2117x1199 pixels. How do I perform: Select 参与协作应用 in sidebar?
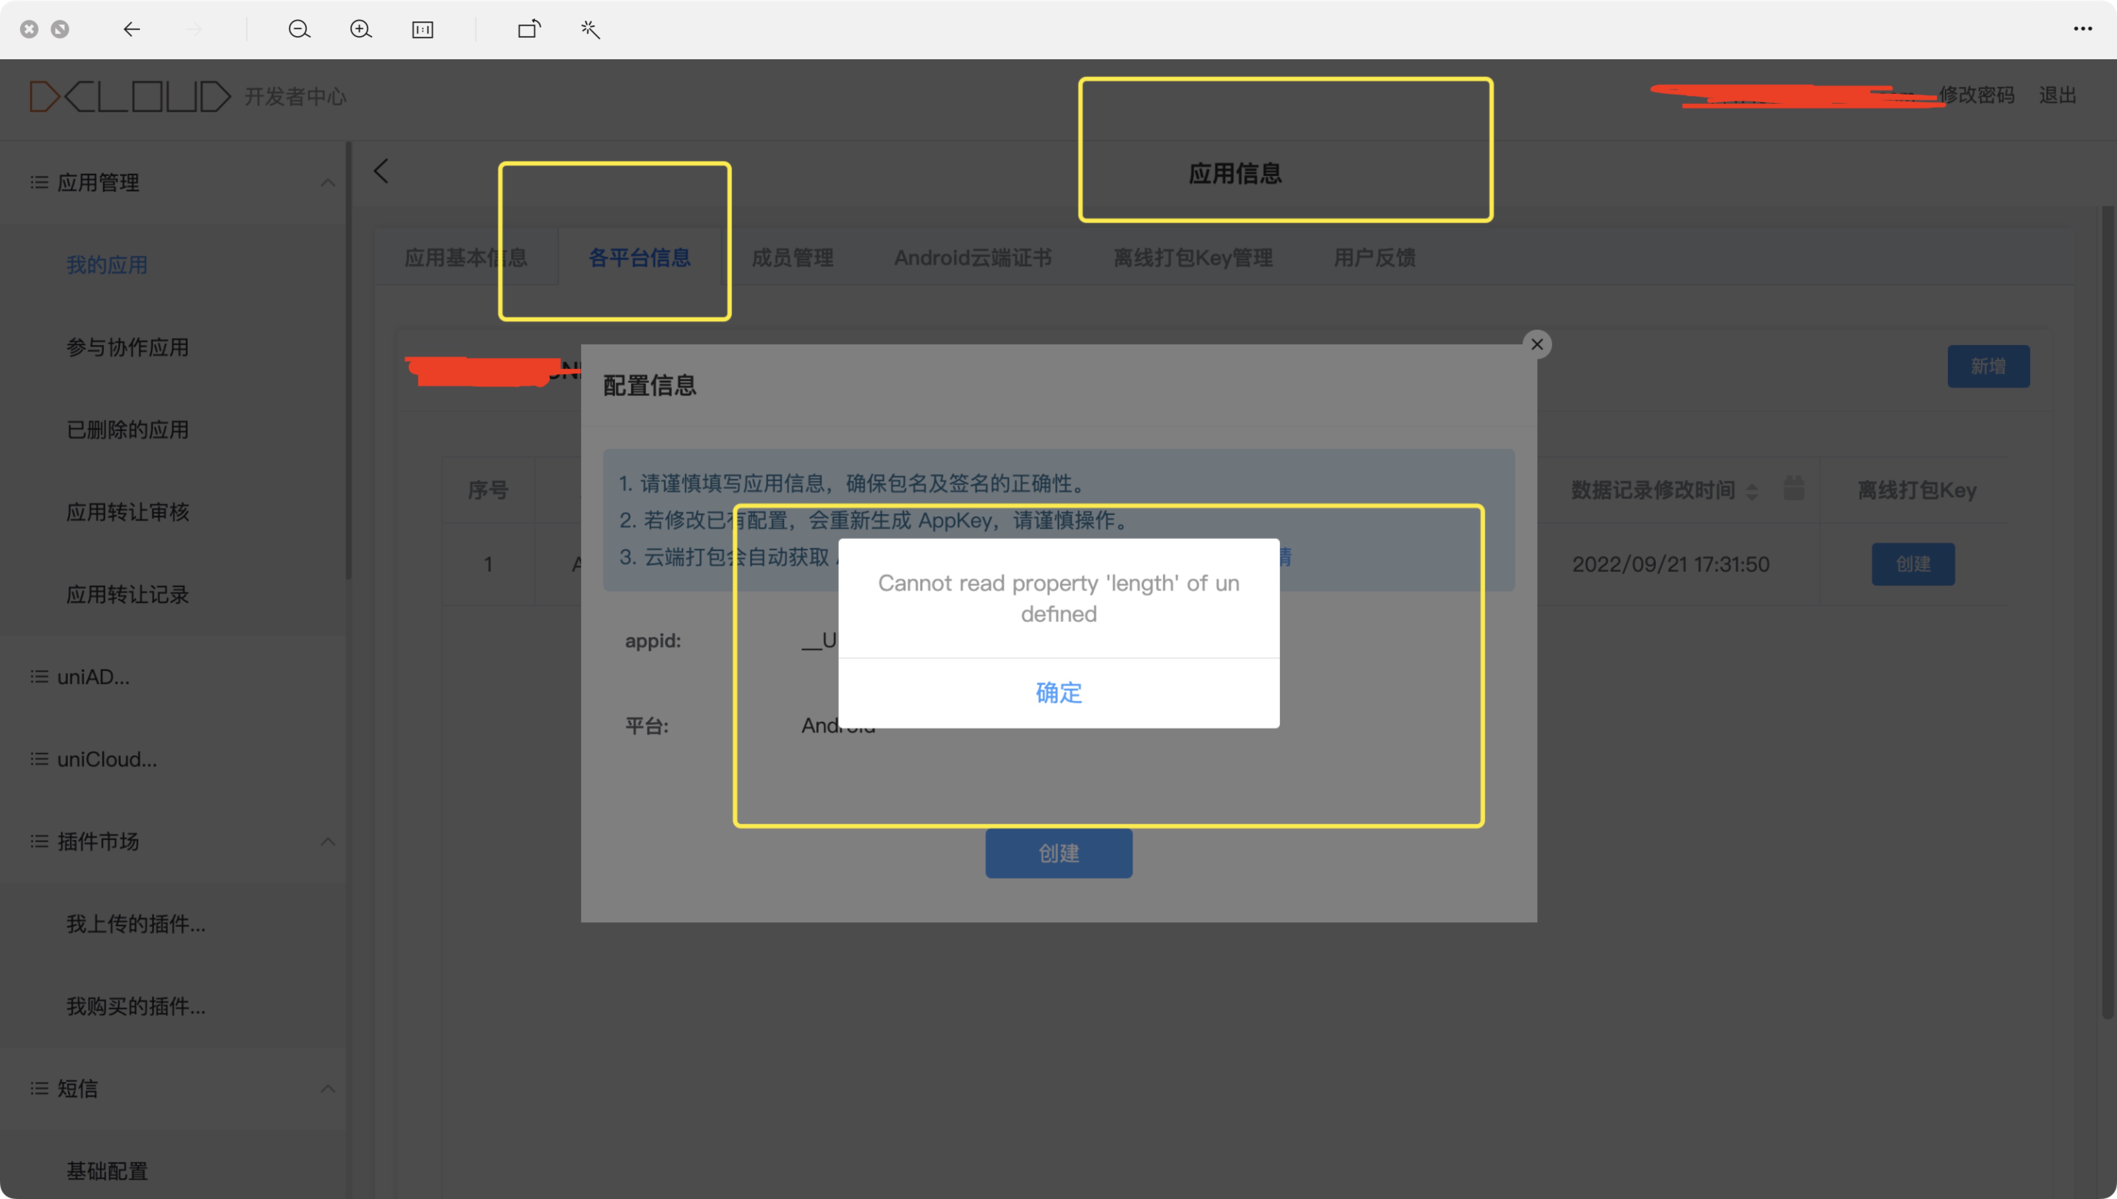128,347
